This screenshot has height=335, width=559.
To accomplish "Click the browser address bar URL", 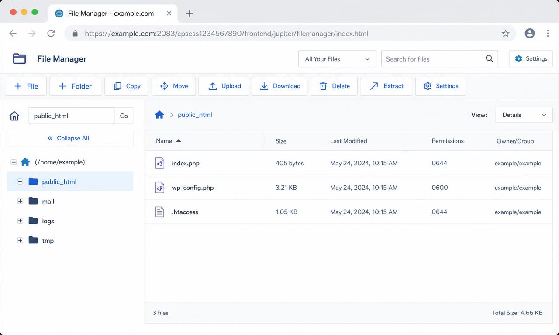I will pyautogui.click(x=226, y=34).
